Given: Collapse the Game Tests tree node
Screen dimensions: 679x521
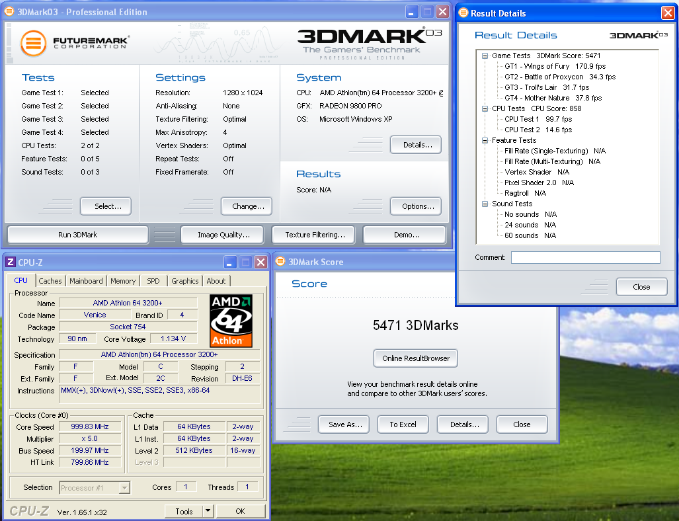Looking at the screenshot, I should pyautogui.click(x=485, y=56).
